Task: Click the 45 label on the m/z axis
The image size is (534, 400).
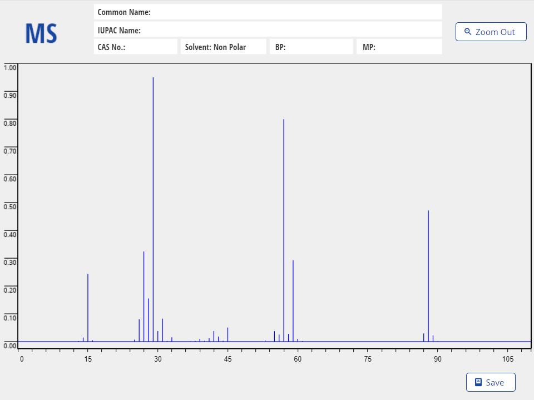Action: point(228,359)
